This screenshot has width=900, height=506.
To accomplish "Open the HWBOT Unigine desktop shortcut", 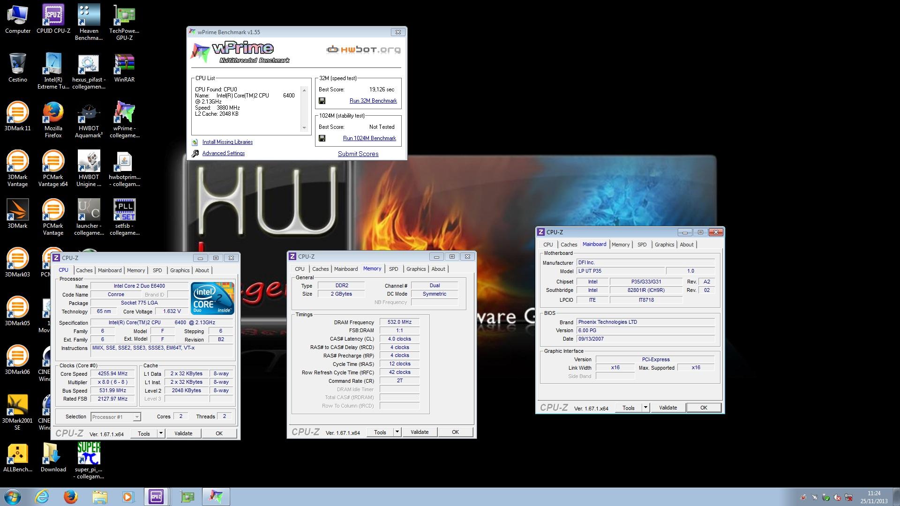I will 89,169.
